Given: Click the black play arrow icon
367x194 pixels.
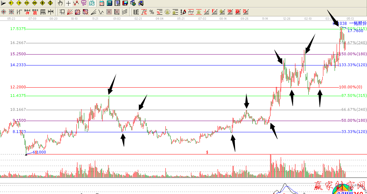Looking at the screenshot, I should pyautogui.click(x=3, y=3).
